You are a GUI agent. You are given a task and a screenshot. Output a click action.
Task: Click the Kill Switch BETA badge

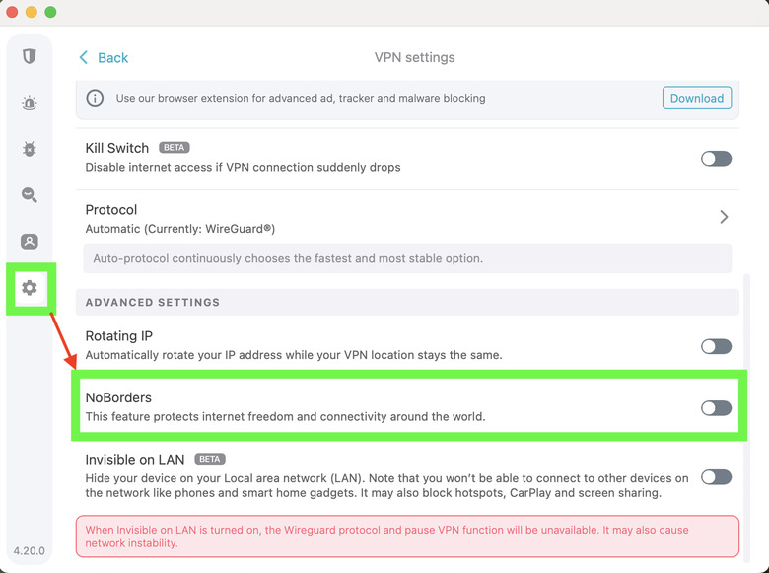[x=174, y=148]
